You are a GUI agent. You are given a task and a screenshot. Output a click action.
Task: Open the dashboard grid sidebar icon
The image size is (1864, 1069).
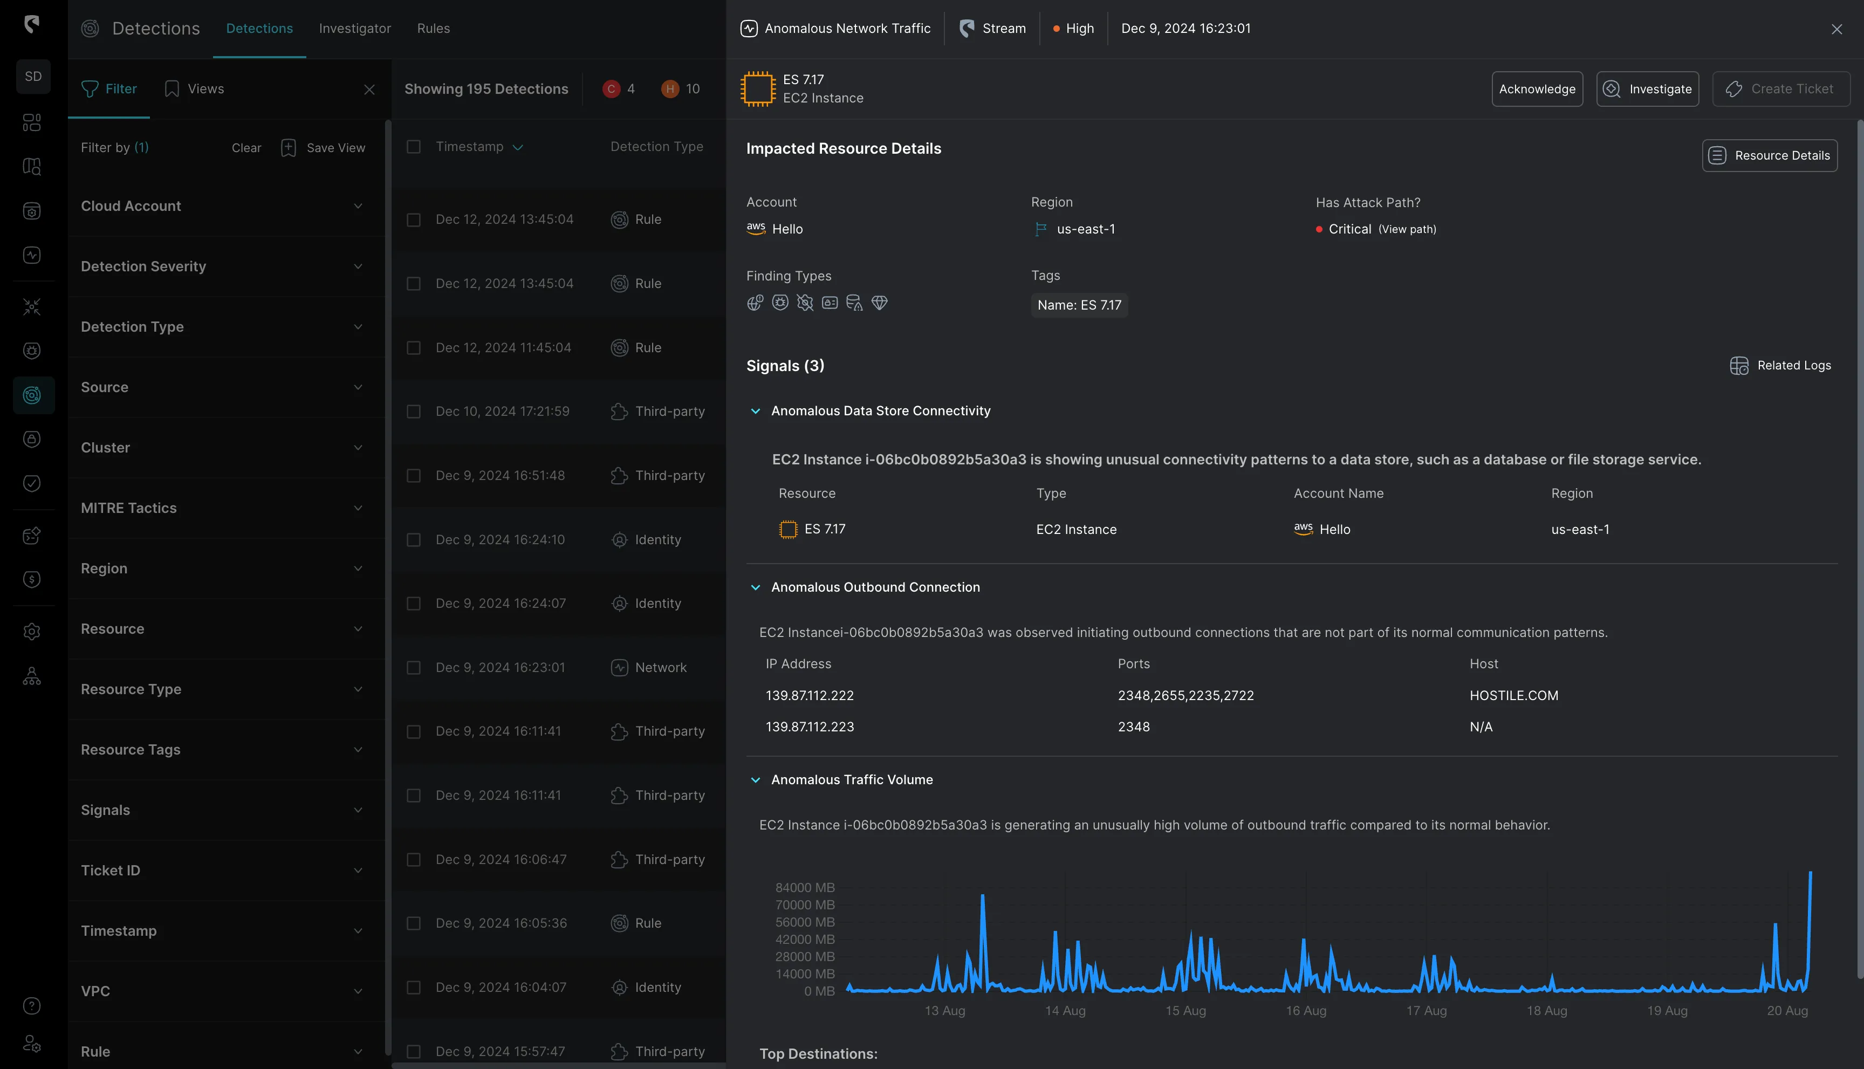pos(32,122)
